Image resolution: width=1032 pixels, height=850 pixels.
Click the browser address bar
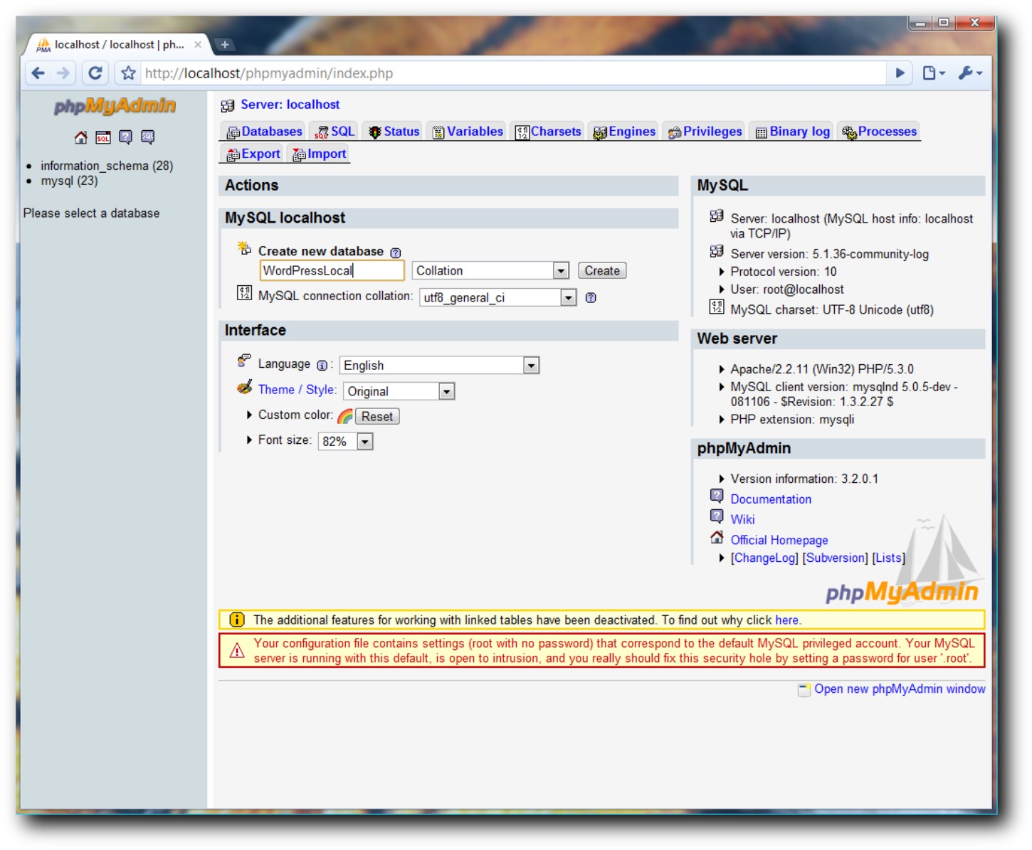click(x=512, y=73)
